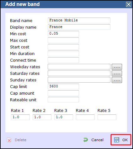Open the Saturday rates ellipsis picker
The width and height of the screenshot is (133, 149).
pyautogui.click(x=117, y=73)
